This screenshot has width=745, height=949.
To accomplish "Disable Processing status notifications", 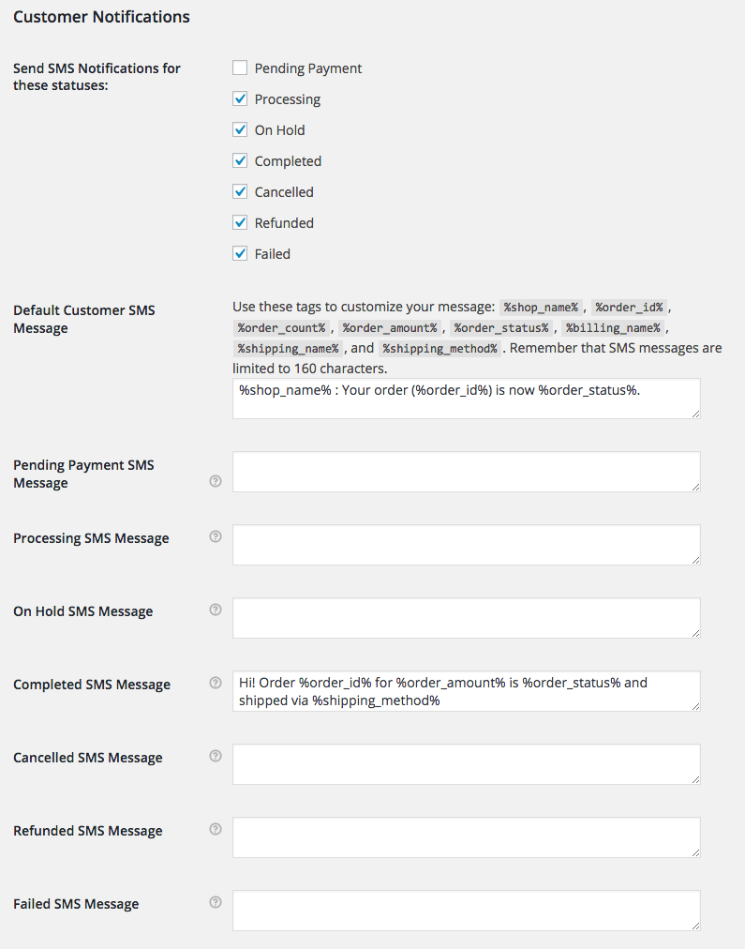I will point(240,98).
